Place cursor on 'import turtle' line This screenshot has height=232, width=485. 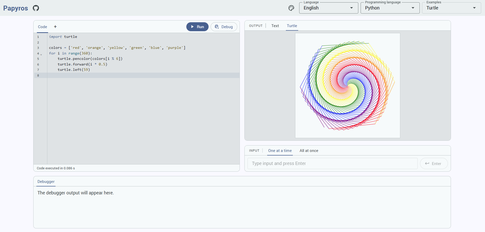coord(63,37)
